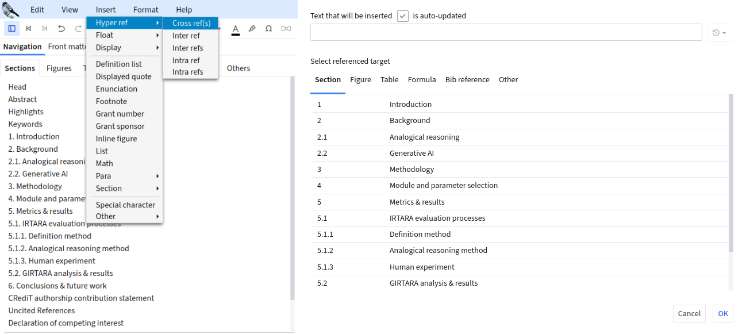
Task: Select Footnote in the Insert menu
Action: point(111,101)
